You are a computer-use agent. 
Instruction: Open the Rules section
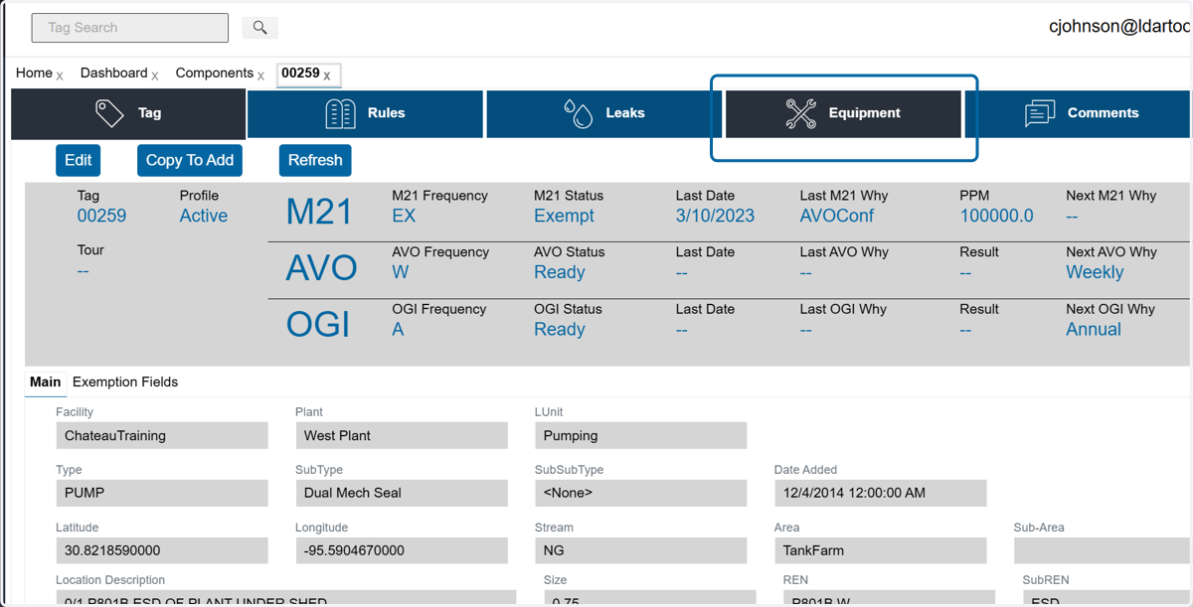coord(365,113)
